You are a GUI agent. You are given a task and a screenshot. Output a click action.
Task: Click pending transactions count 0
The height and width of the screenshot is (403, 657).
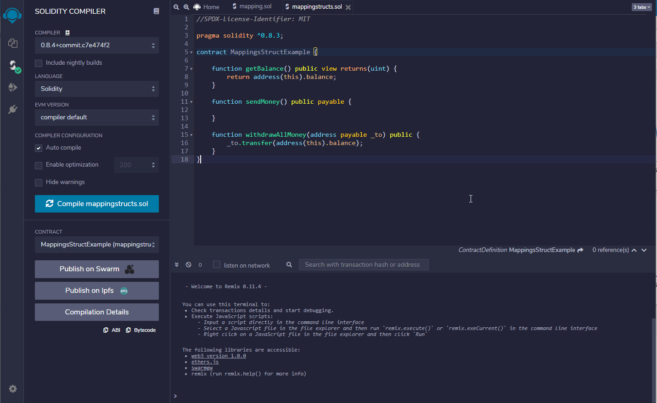coord(200,265)
